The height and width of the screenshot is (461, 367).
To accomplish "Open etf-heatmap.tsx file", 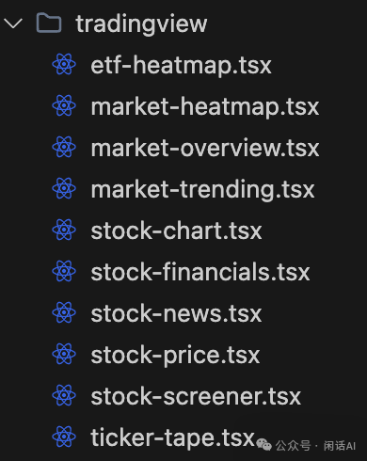I will (181, 66).
